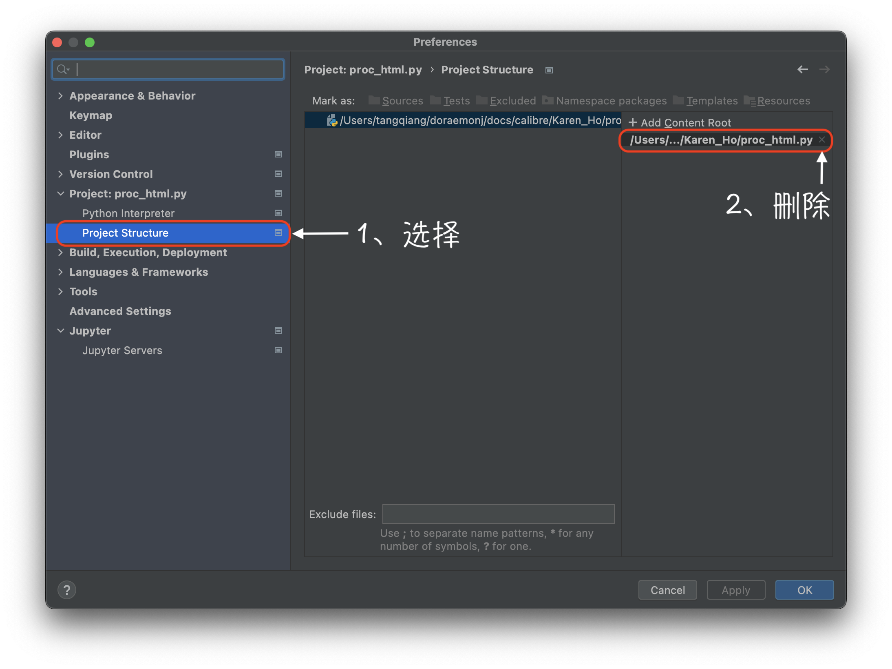Mark selected root as Tests
The height and width of the screenshot is (669, 892).
pyautogui.click(x=457, y=101)
